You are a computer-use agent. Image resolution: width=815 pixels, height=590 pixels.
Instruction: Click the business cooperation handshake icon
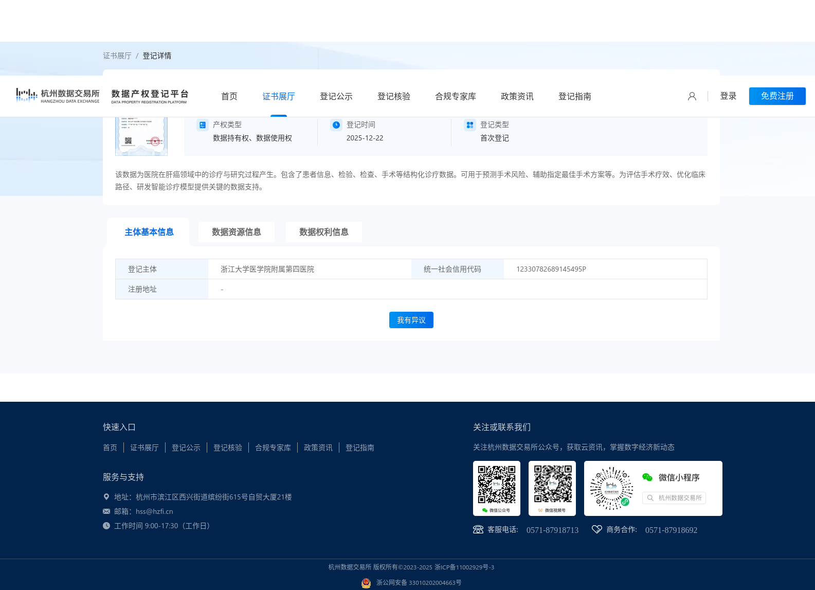(x=597, y=529)
